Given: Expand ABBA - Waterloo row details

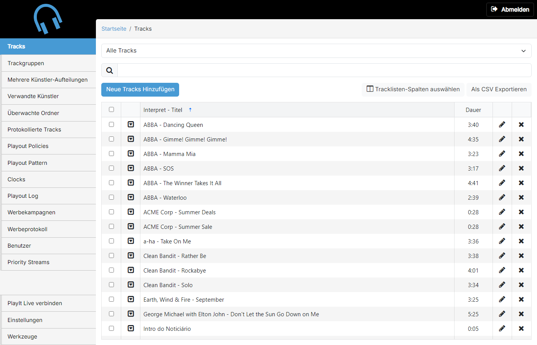Looking at the screenshot, I should click(131, 197).
